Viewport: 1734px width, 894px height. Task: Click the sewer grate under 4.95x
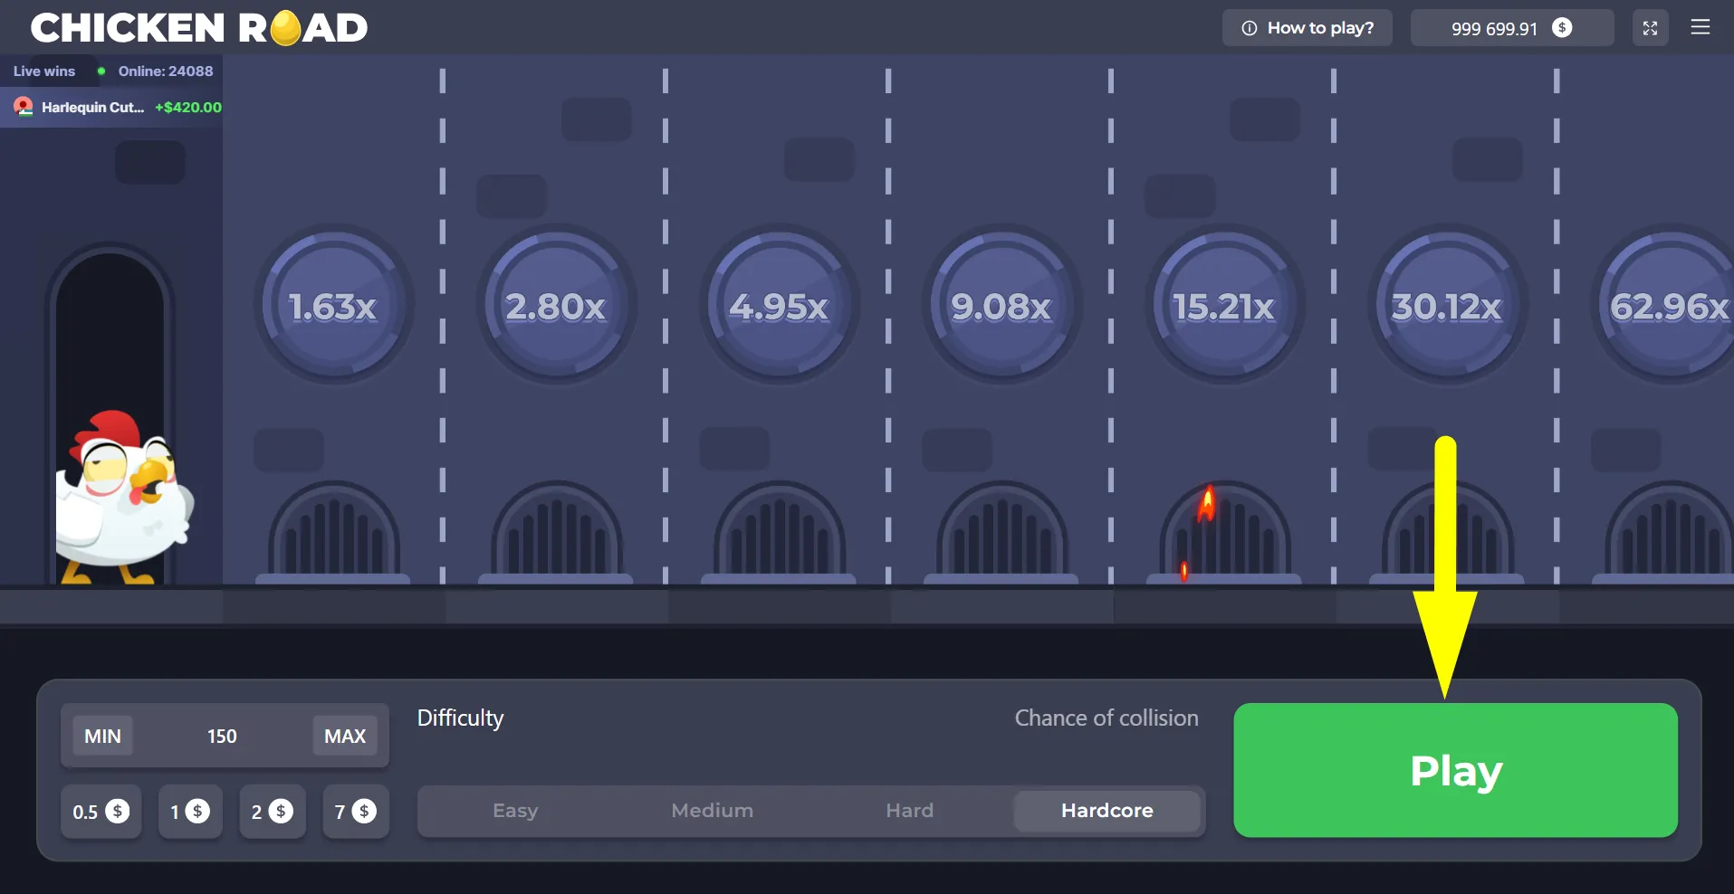779,532
